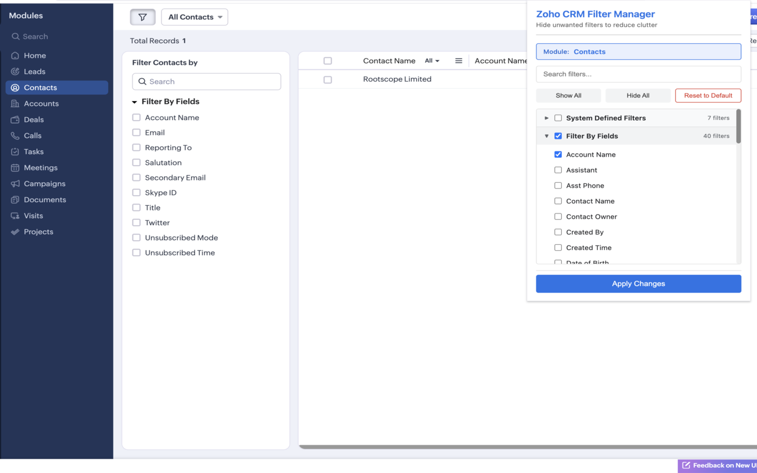757x473 pixels.
Task: Click the Search filters input field
Action: pos(638,74)
